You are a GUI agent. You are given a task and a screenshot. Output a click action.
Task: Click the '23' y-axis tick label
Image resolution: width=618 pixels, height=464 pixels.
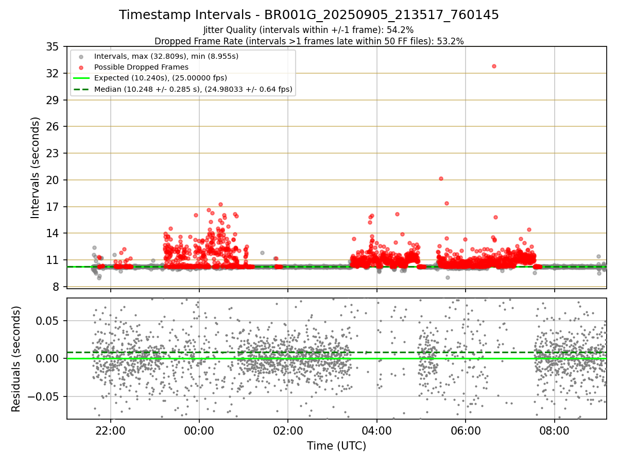click(53, 153)
